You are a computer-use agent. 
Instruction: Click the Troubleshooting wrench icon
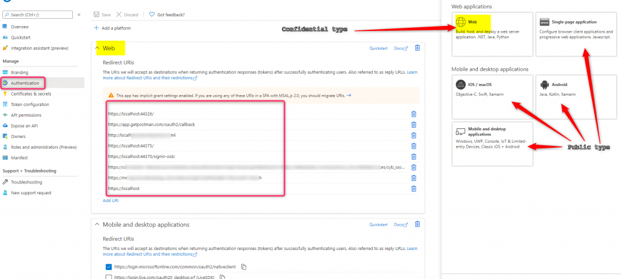[5, 182]
